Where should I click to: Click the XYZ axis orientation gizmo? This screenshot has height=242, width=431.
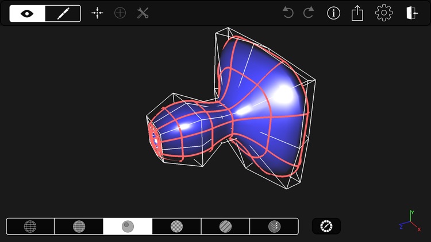(x=410, y=221)
